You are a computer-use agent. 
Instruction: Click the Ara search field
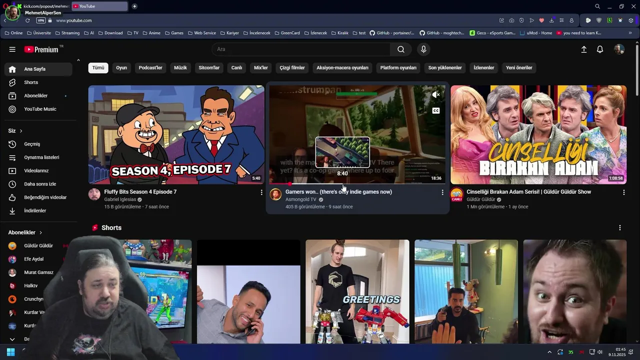tap(301, 49)
